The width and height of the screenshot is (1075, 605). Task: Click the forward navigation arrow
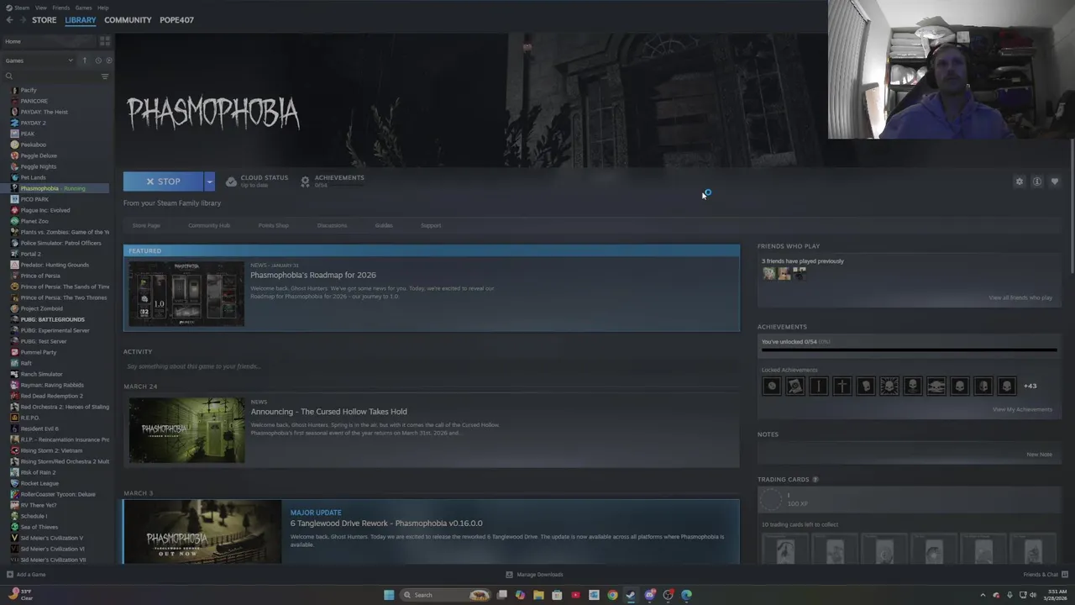point(22,20)
